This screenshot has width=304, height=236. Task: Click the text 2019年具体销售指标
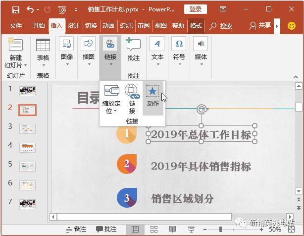tap(201, 166)
